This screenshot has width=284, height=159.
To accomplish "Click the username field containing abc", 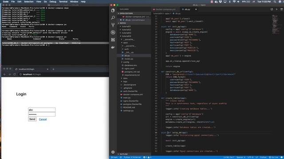I will coord(42,110).
